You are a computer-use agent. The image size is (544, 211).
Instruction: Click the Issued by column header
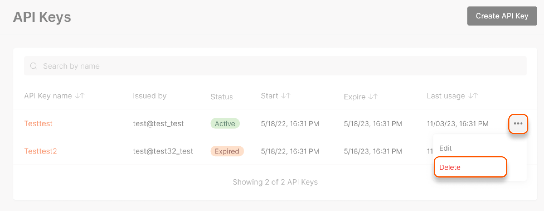(150, 95)
